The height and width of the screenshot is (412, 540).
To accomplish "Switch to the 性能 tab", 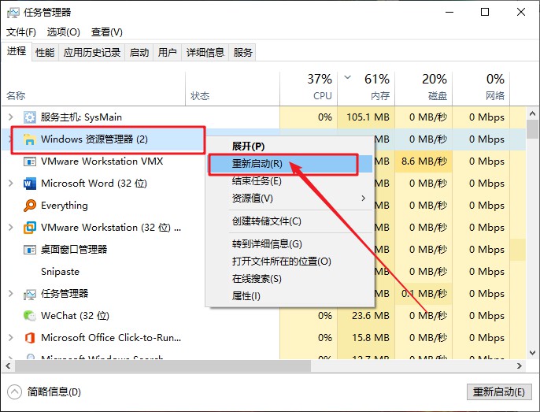I will click(x=45, y=53).
